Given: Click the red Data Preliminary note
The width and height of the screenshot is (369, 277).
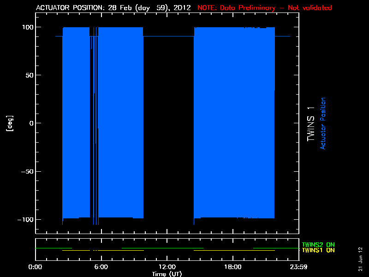Looking at the screenshot, I should [x=264, y=8].
